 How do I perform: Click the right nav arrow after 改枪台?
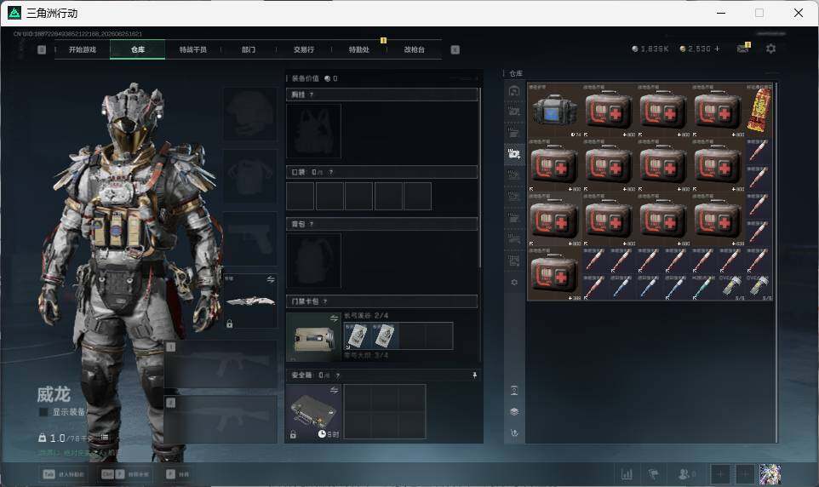455,49
